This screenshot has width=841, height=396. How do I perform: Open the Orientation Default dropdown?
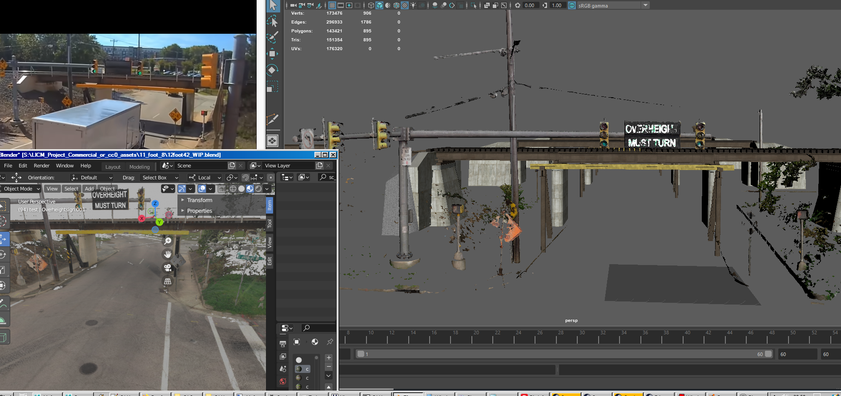pos(92,178)
